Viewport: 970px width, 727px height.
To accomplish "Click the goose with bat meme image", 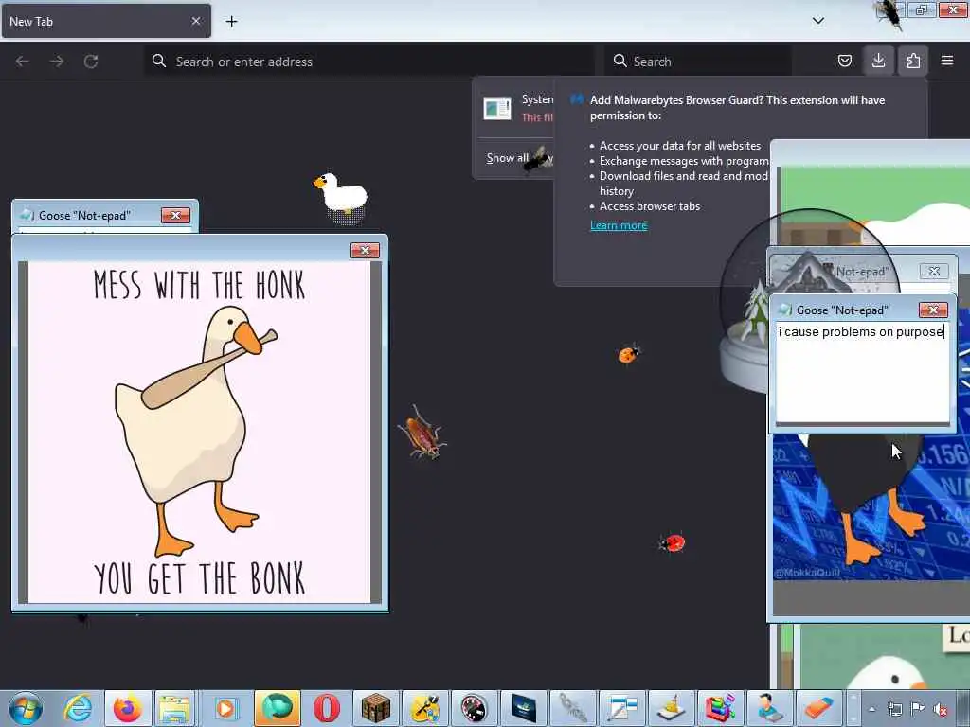I will [x=199, y=432].
